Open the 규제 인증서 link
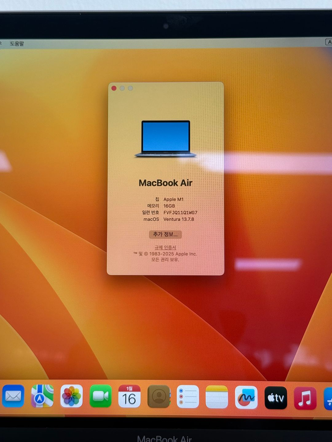Image resolution: width=332 pixels, height=442 pixels. click(x=165, y=248)
